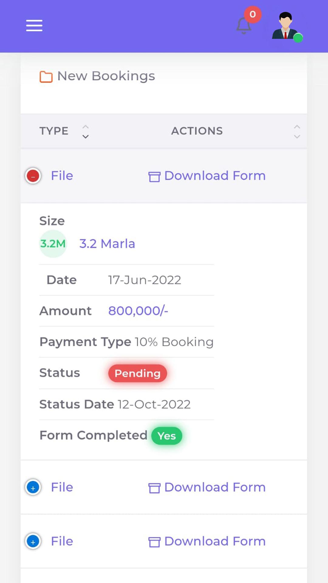328x583 pixels.
Task: Click the 800,000/- amount value
Action: click(138, 311)
